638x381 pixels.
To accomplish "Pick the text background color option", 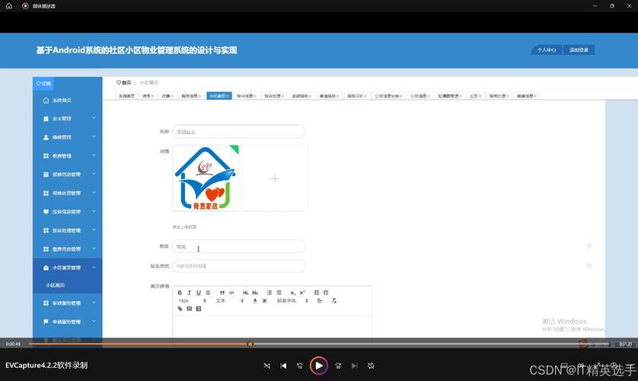I will (x=264, y=301).
